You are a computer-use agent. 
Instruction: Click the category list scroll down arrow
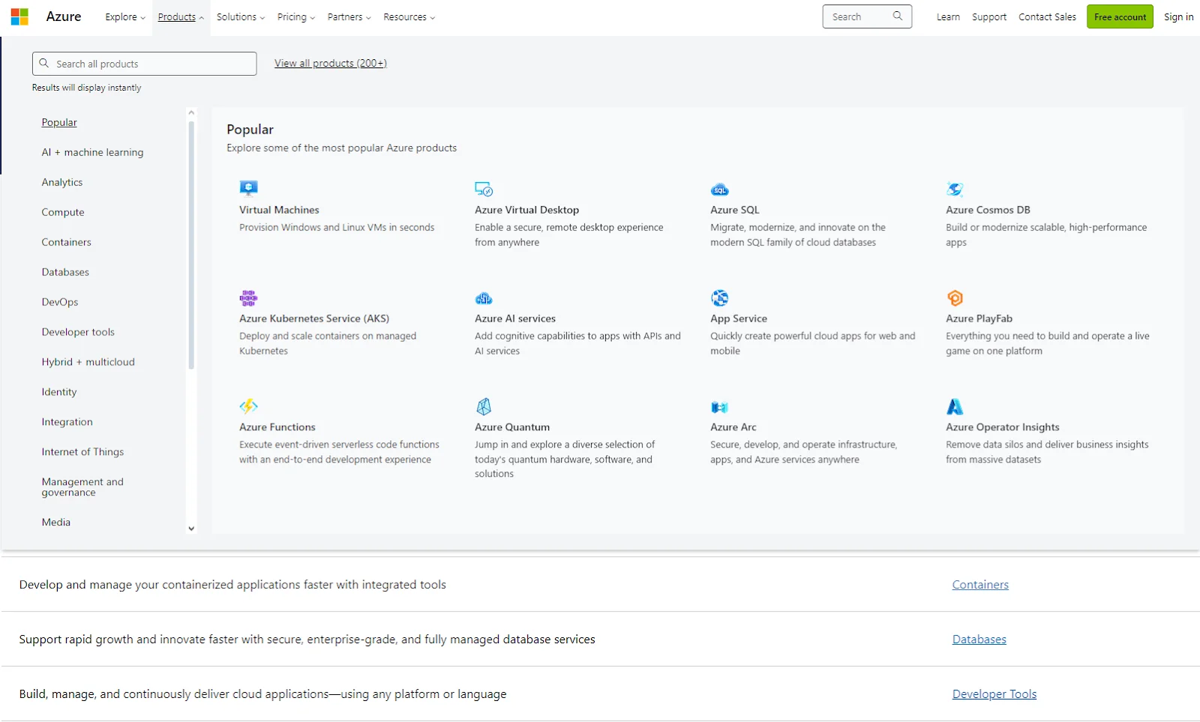[191, 529]
